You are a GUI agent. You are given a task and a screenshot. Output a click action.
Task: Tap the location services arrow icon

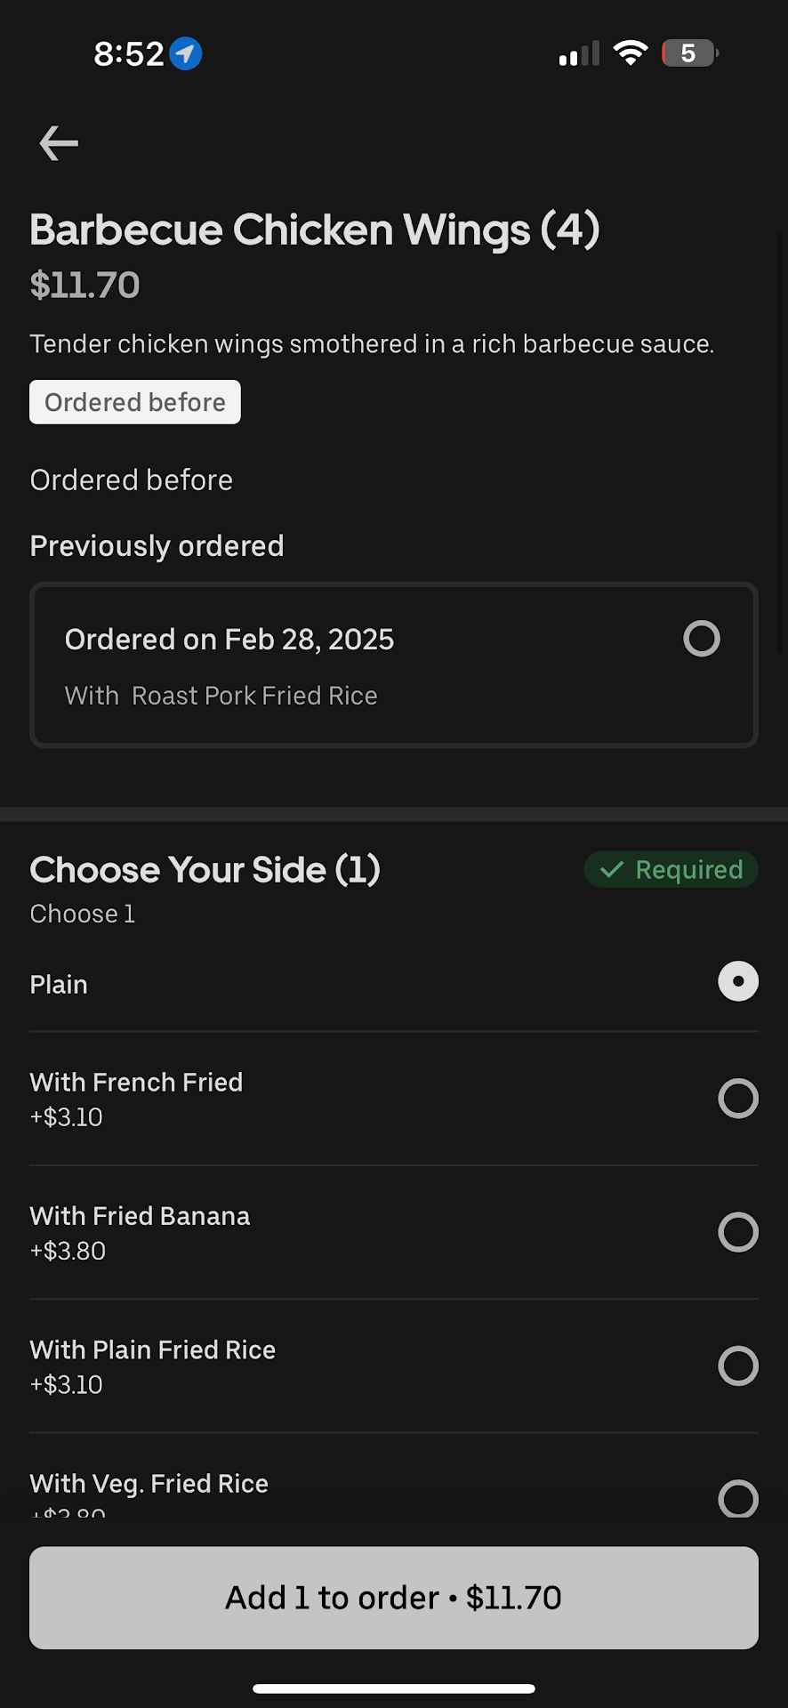(x=186, y=53)
